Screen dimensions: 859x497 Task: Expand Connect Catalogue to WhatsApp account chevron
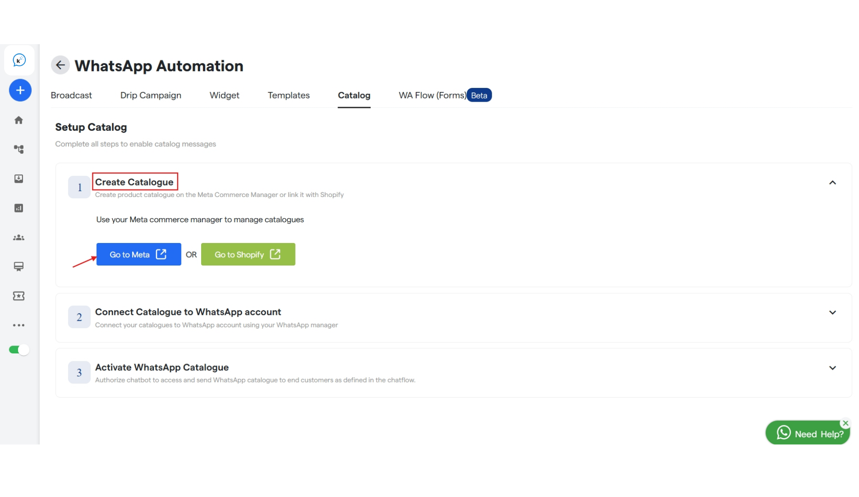pos(832,312)
